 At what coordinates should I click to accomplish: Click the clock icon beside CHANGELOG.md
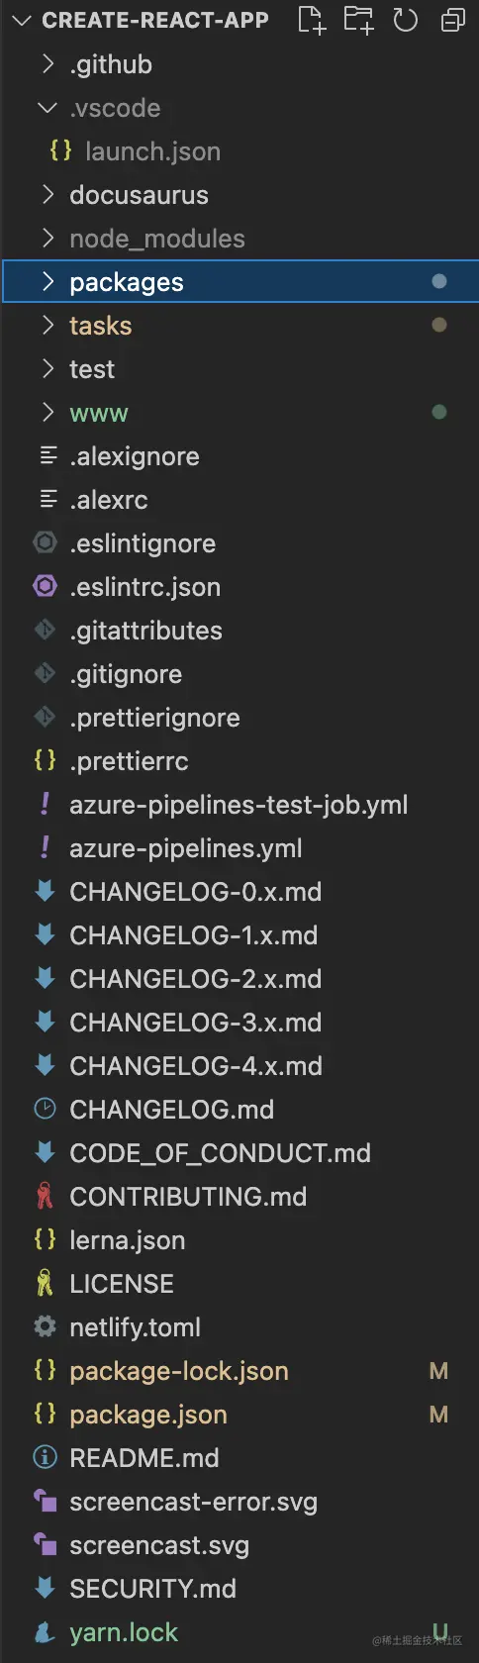(45, 1109)
